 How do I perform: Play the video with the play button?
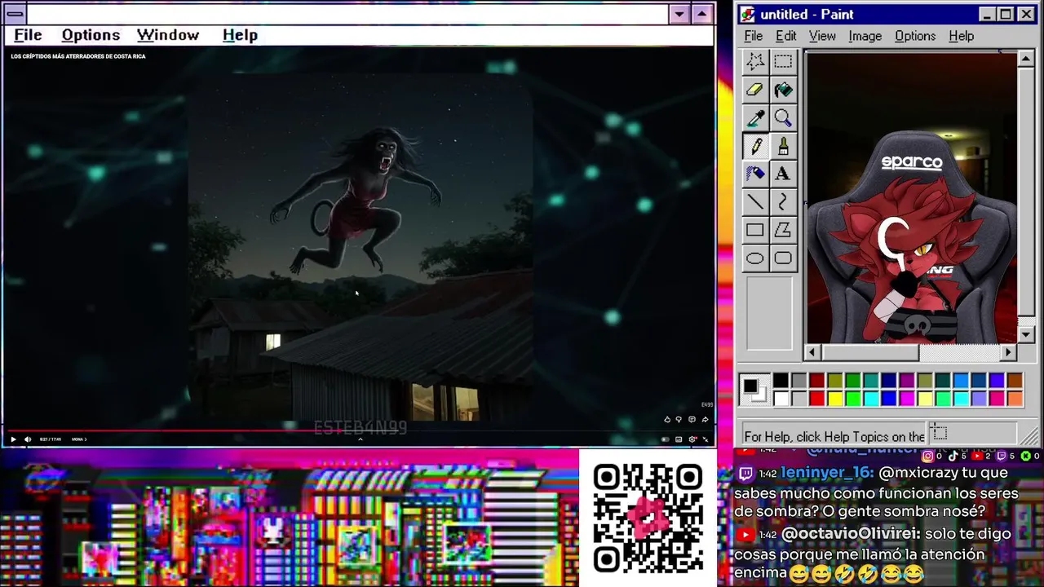coord(13,439)
